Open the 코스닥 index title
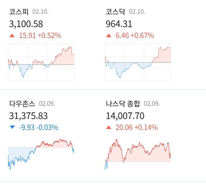Screen dimensions: 206x184 [115, 12]
